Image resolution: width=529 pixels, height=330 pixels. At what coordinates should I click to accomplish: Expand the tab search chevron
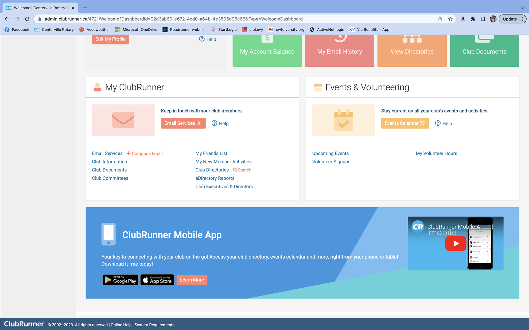[x=522, y=8]
